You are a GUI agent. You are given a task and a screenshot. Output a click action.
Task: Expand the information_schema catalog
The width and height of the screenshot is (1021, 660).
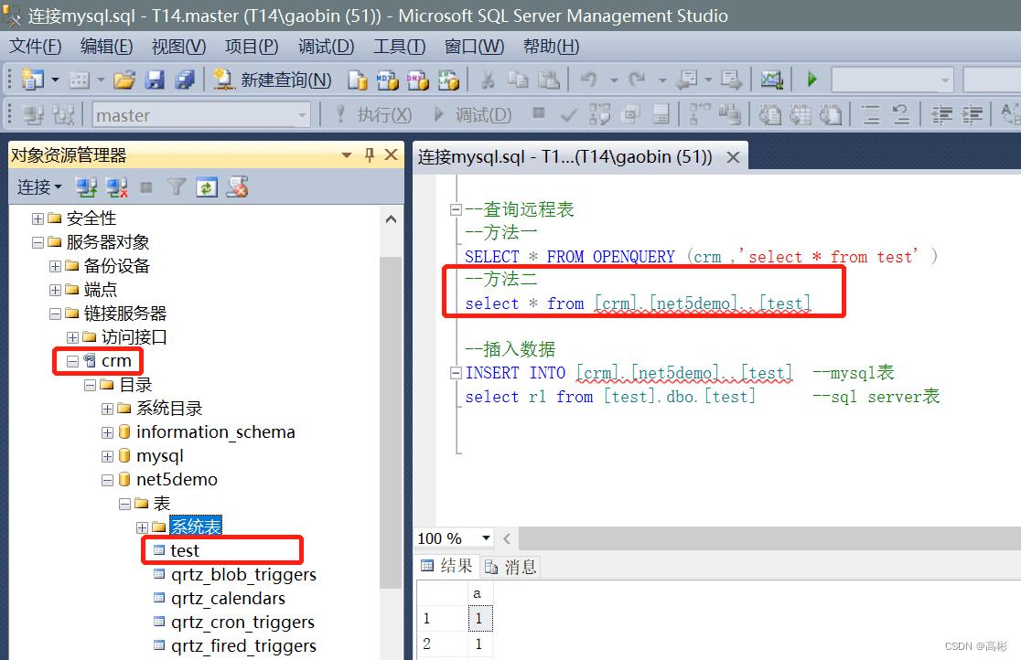coord(107,432)
